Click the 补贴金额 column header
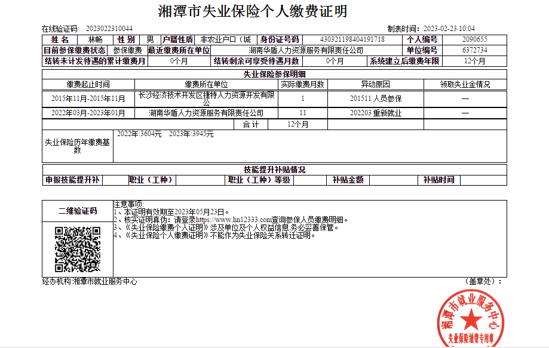The width and height of the screenshot is (549, 348). (348, 180)
